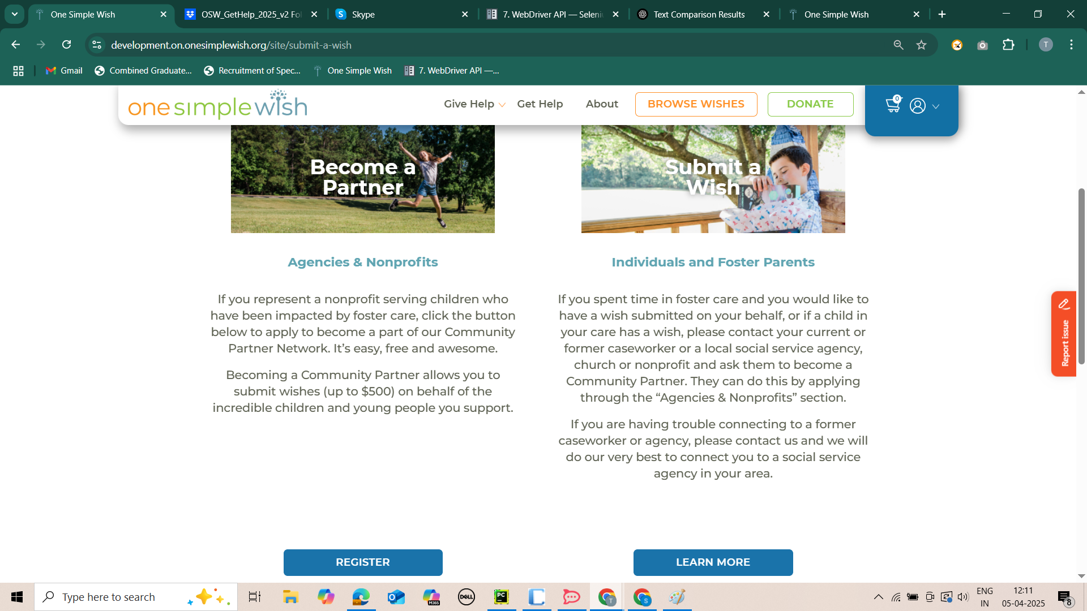Click the LEARN MORE button
Screen dimensions: 1087x611
coord(713,562)
